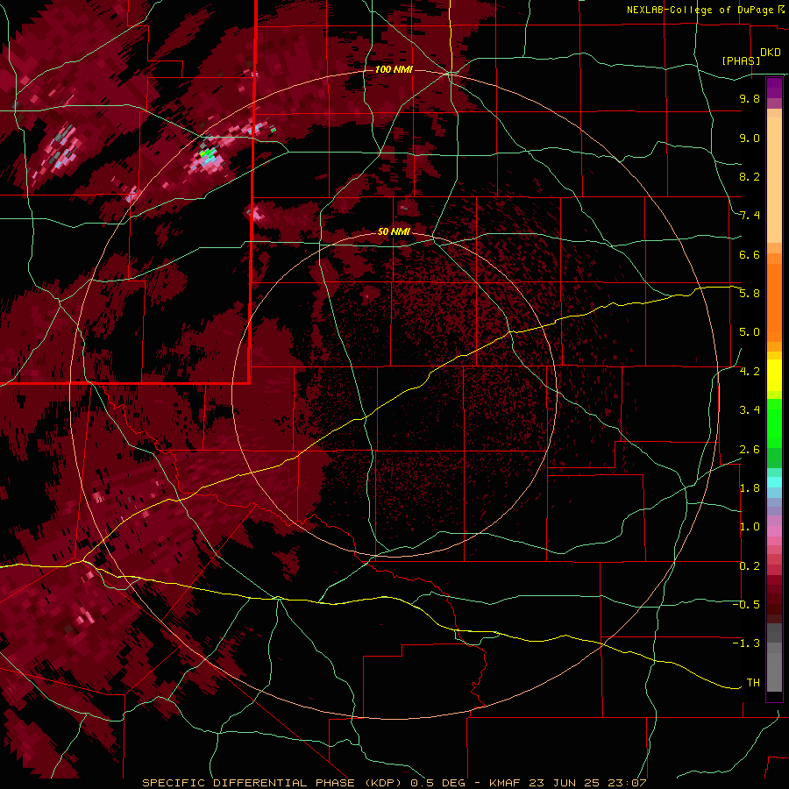This screenshot has height=789, width=789.
Task: Click the bright green KDP core in the northwest echo
Action: [x=207, y=152]
